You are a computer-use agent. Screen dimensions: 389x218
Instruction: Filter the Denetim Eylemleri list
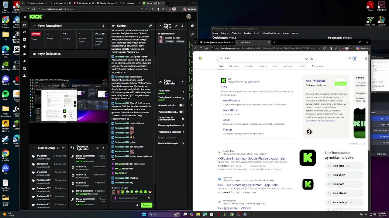(98, 148)
